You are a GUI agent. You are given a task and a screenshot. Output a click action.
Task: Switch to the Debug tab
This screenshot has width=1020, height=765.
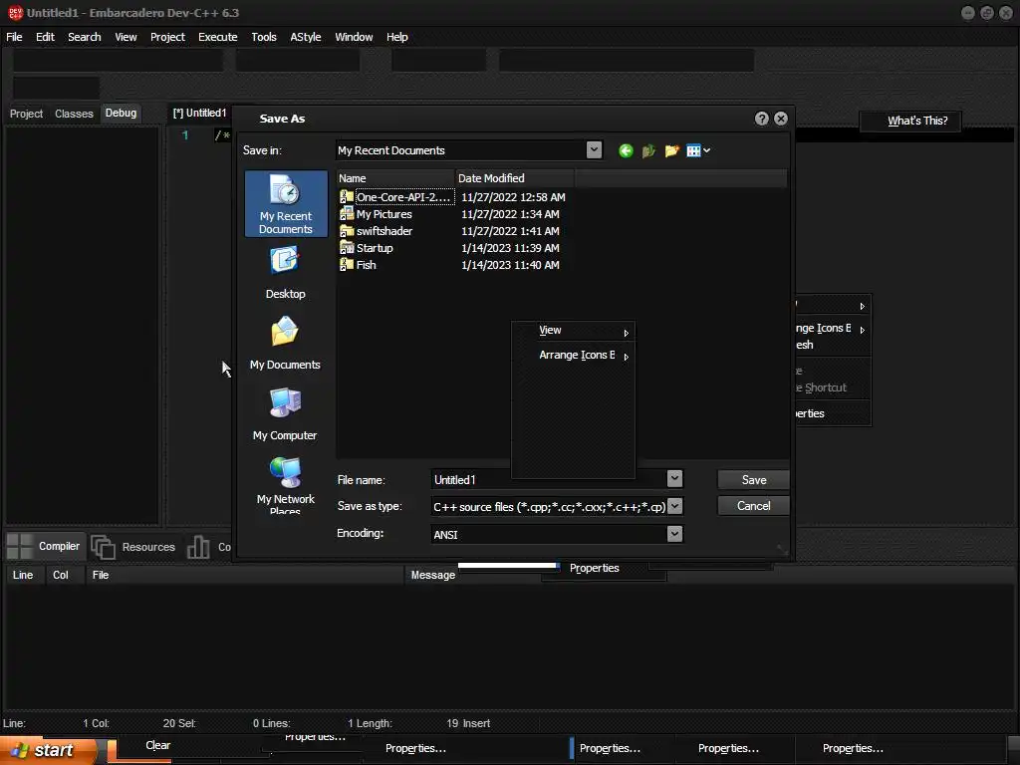pyautogui.click(x=121, y=114)
